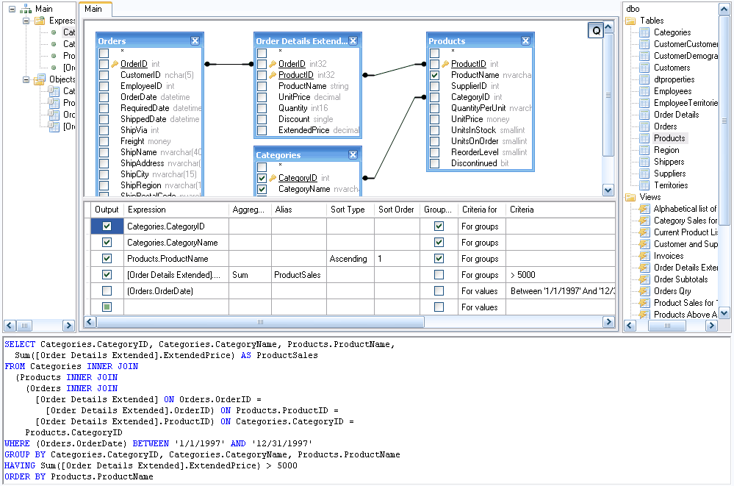
Task: Close the Categories table box
Action: [353, 154]
